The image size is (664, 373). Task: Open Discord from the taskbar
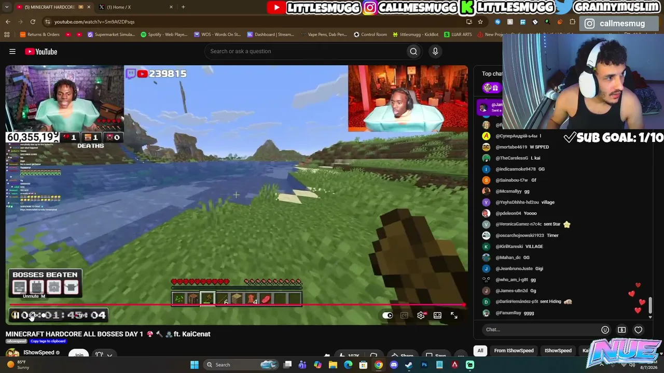coord(394,365)
